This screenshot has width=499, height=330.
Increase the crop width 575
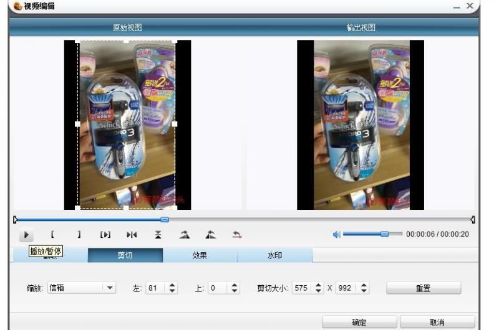click(x=318, y=285)
